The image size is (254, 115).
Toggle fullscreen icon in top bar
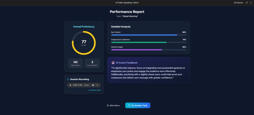coord(251,3)
